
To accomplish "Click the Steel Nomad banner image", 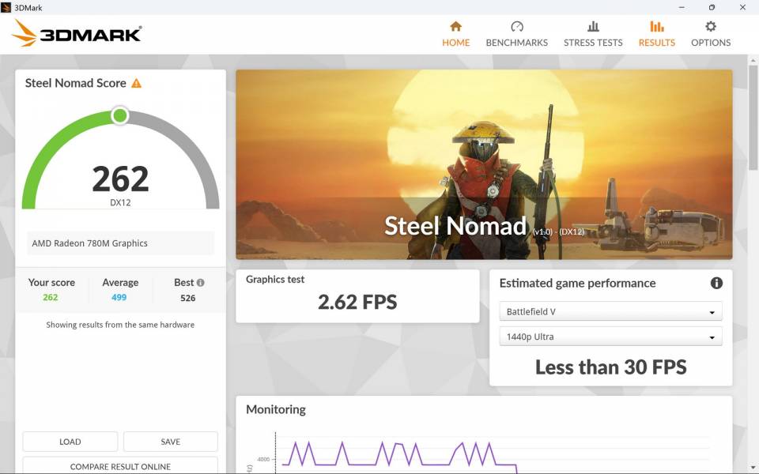I will coord(484,164).
